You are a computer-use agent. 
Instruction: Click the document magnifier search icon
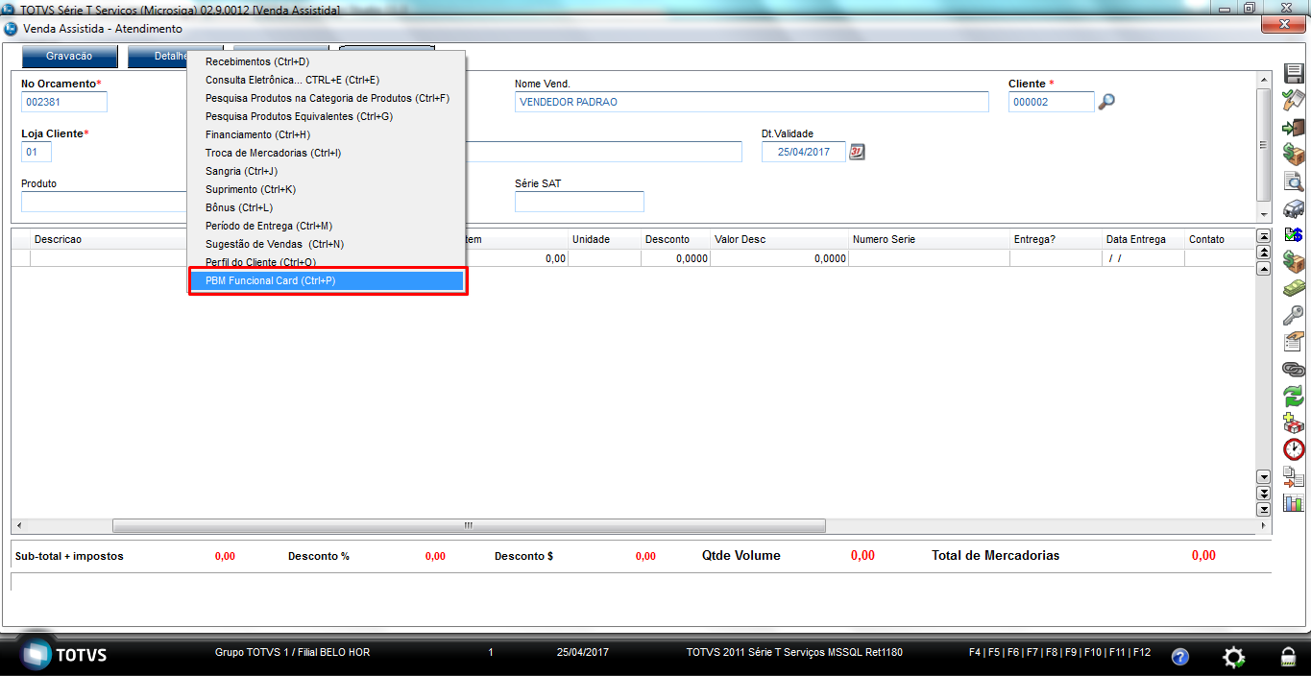[1294, 181]
